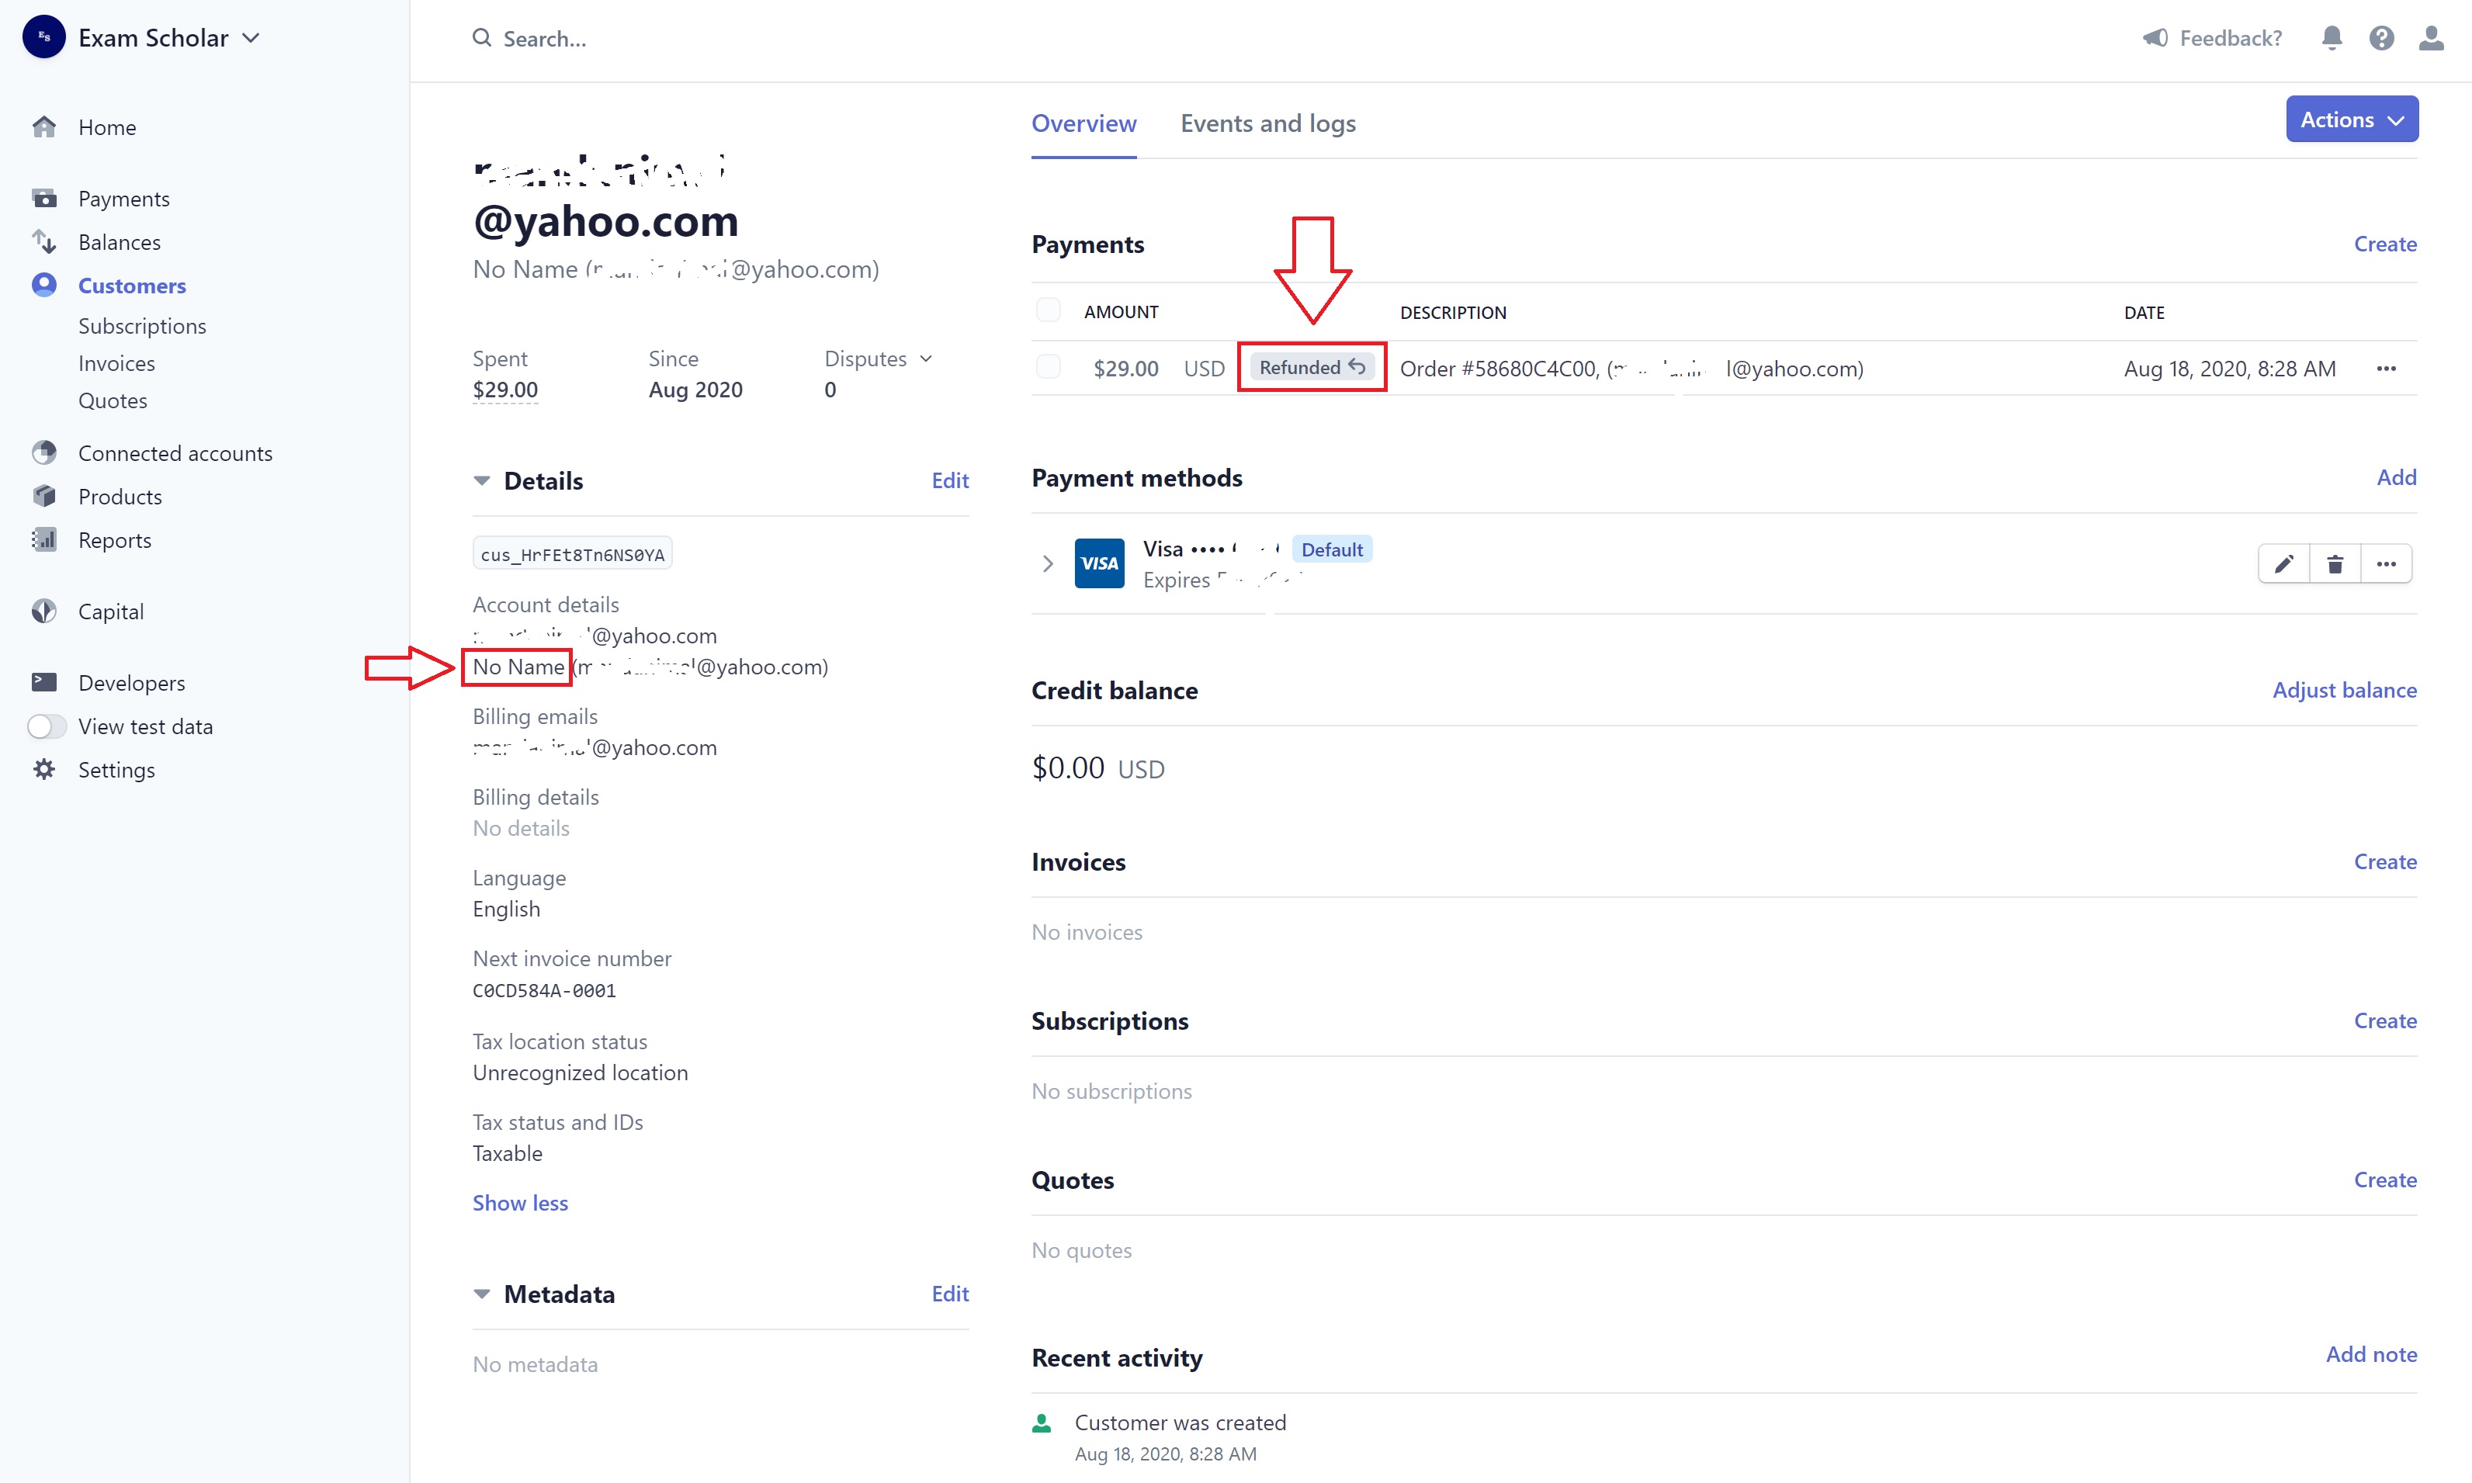Click the Customers person icon
The height and width of the screenshot is (1483, 2472).
point(44,285)
